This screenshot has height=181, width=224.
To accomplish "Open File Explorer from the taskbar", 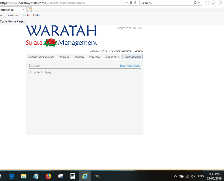I will 24,176.
